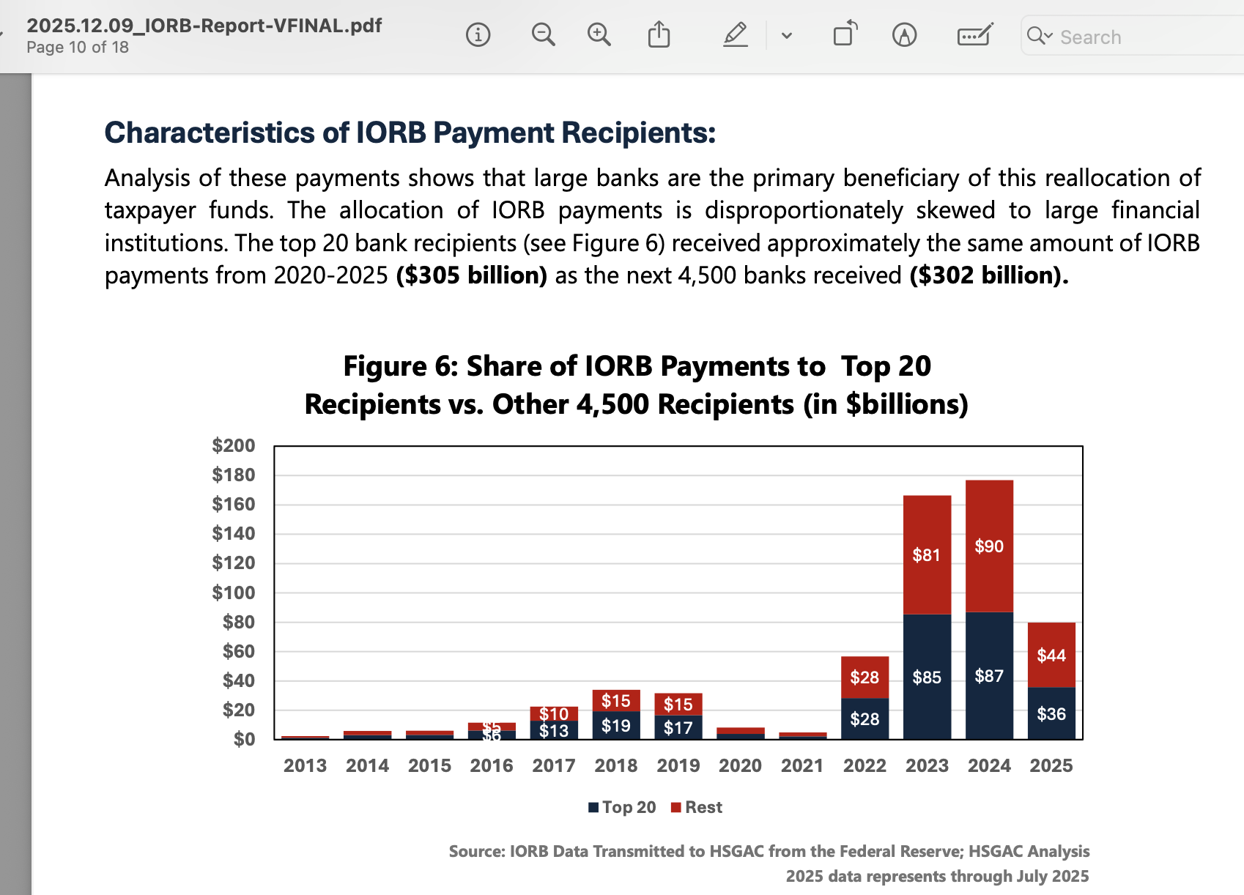
Task: Rotate the page with the rotate icon
Action: [845, 34]
